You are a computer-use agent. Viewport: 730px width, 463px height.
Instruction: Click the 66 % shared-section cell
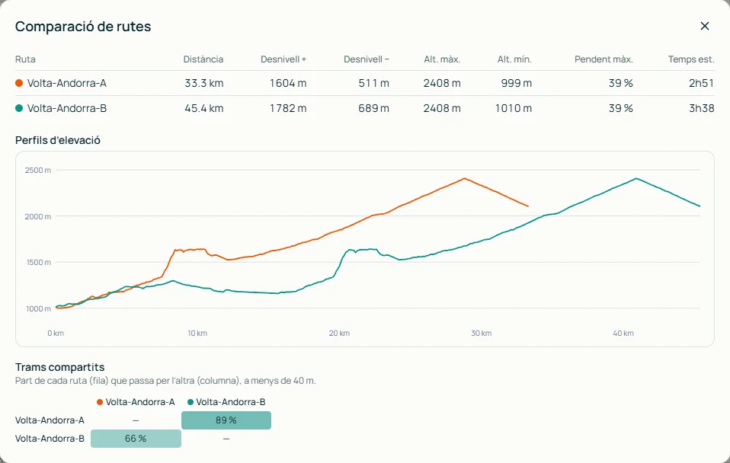point(136,439)
